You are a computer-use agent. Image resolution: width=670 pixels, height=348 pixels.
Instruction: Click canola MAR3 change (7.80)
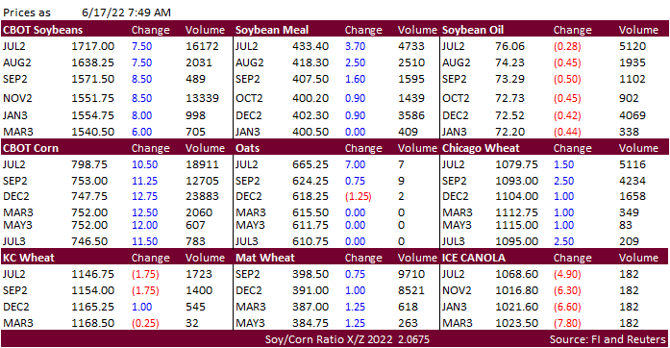pyautogui.click(x=567, y=323)
